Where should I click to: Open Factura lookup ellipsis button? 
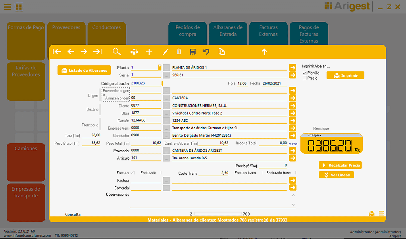(166, 180)
